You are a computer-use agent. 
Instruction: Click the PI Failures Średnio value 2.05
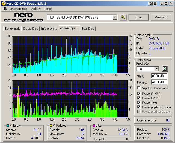[81, 130]
